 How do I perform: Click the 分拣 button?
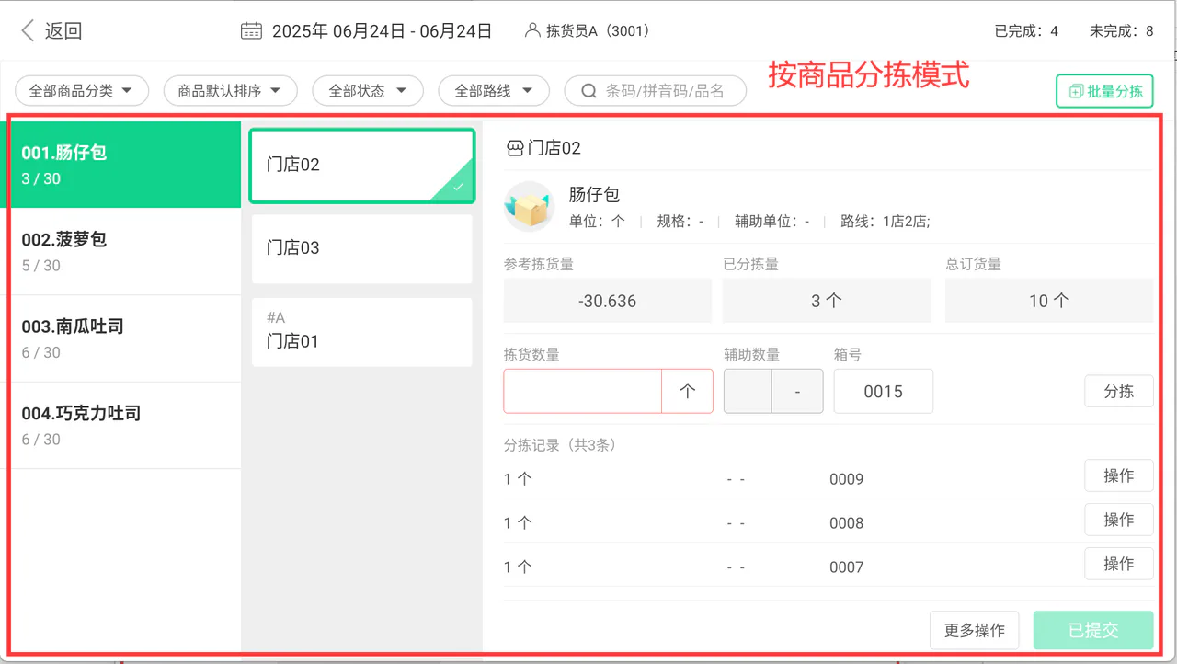(x=1119, y=391)
